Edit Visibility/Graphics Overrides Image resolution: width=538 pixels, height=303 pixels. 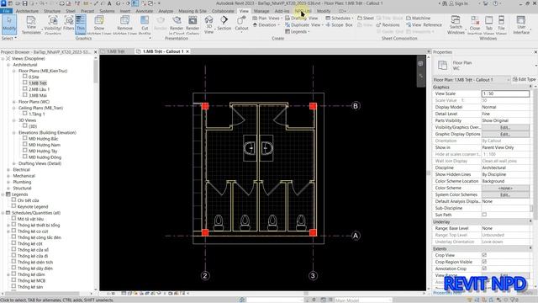point(505,127)
